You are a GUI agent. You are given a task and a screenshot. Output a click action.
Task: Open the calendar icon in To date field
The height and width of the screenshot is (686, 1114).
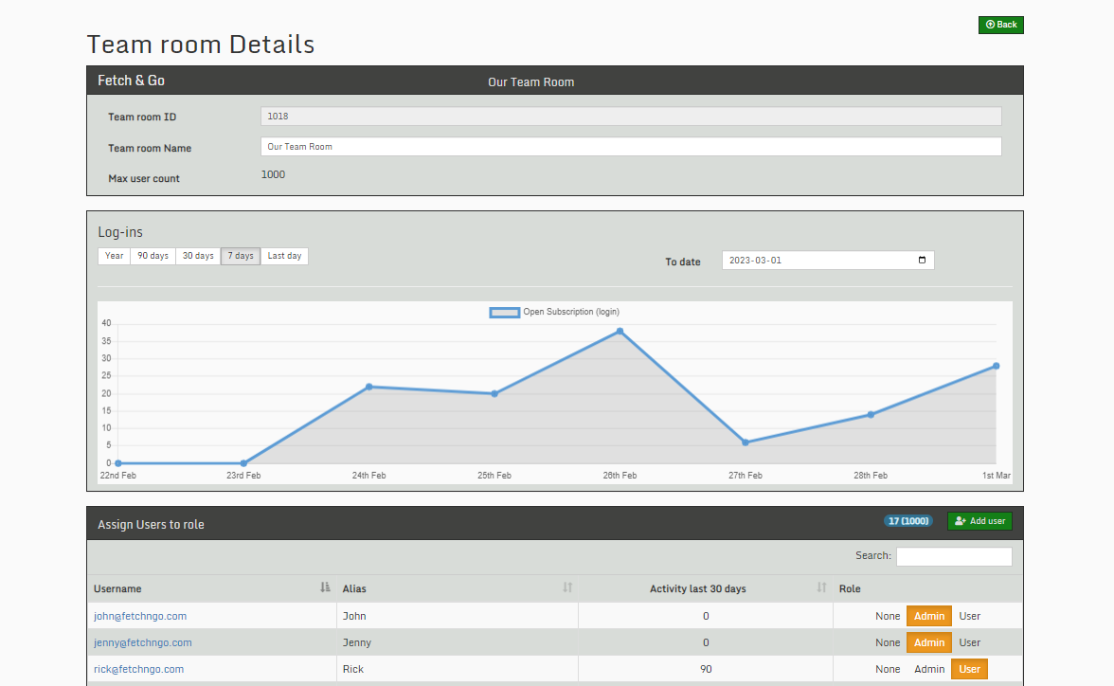tap(921, 260)
